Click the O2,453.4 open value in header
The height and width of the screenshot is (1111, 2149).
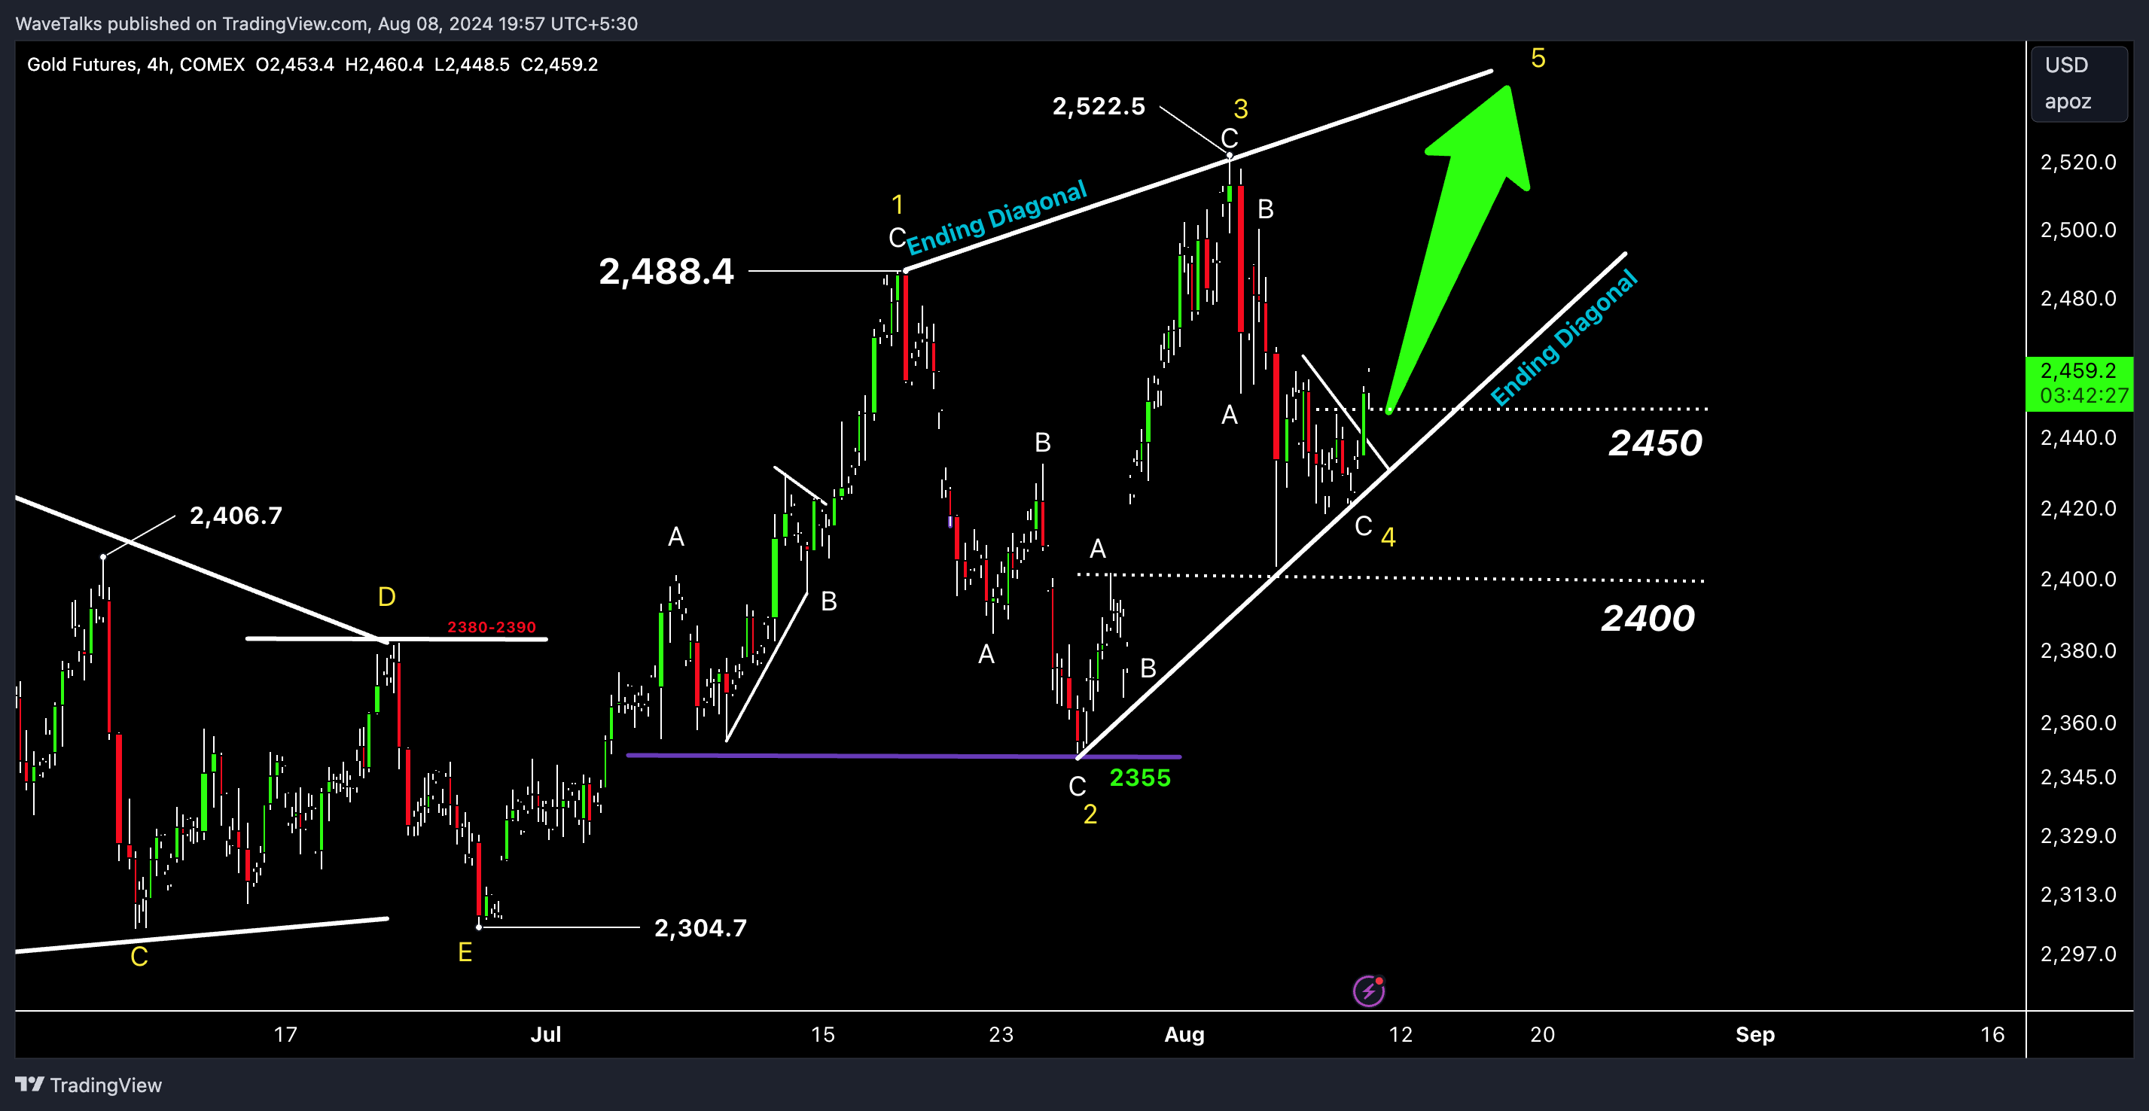tap(294, 64)
